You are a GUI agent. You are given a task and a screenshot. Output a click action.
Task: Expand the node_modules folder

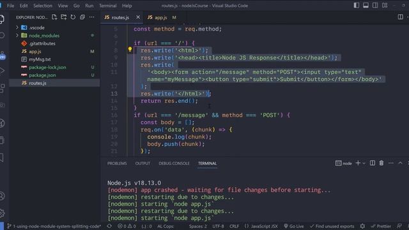(x=54, y=36)
